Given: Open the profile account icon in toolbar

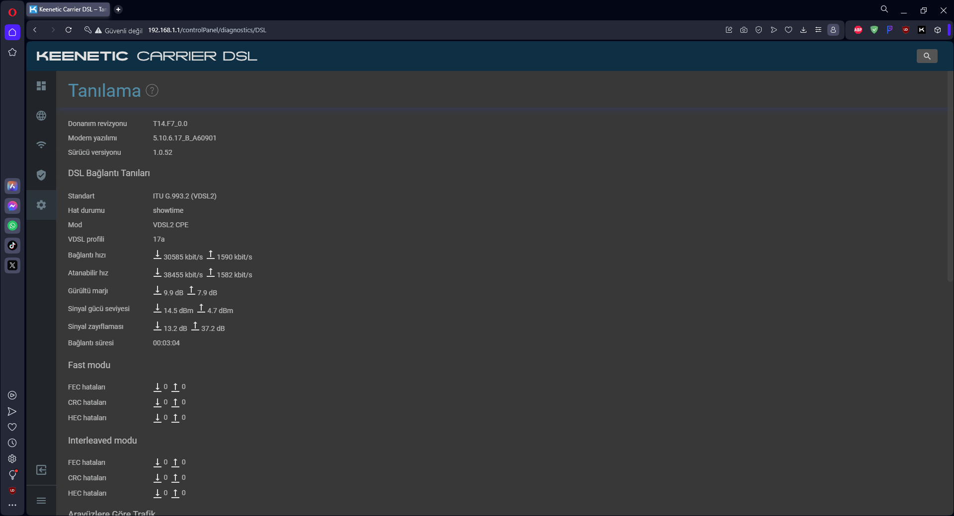Looking at the screenshot, I should point(833,30).
